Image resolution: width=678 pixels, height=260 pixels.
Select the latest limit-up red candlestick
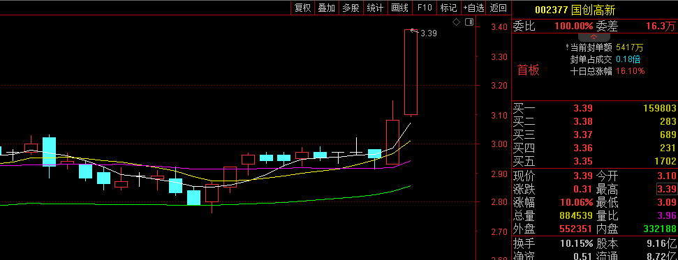point(411,72)
